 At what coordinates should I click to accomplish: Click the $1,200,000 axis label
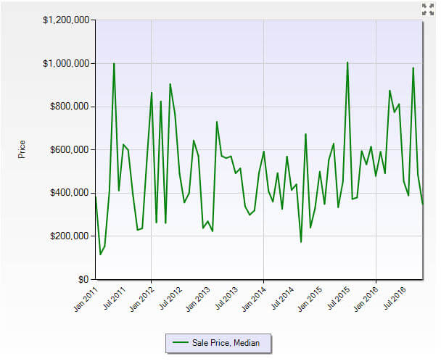[x=66, y=20]
